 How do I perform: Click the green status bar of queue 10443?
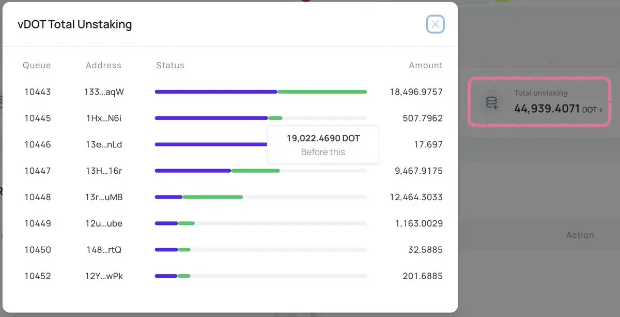(322, 92)
